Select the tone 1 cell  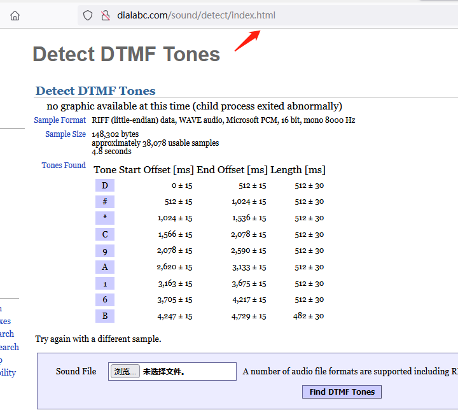tap(105, 283)
